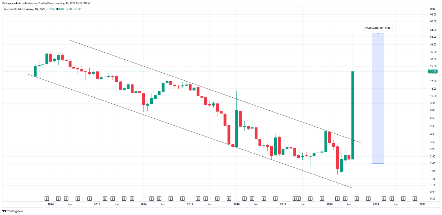Click the 96.00 level on price scale

click(x=433, y=14)
